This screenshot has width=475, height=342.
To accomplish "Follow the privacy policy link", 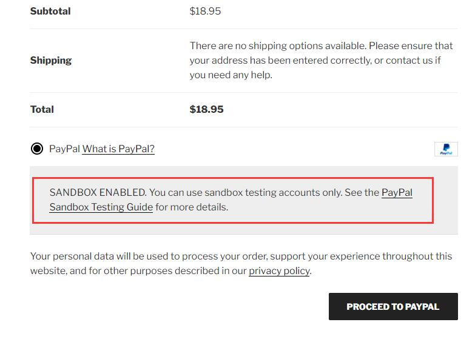I will point(279,271).
